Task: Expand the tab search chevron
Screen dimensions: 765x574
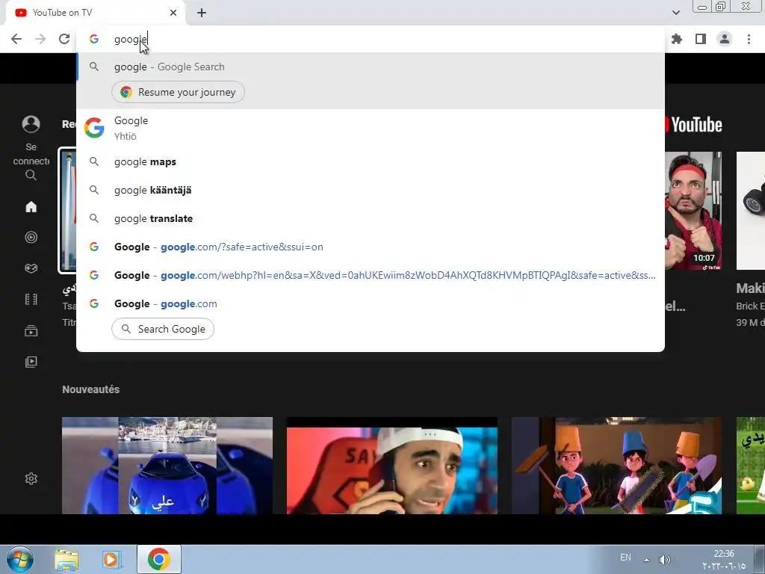Action: [675, 13]
